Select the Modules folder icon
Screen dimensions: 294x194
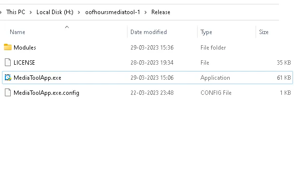(x=8, y=47)
